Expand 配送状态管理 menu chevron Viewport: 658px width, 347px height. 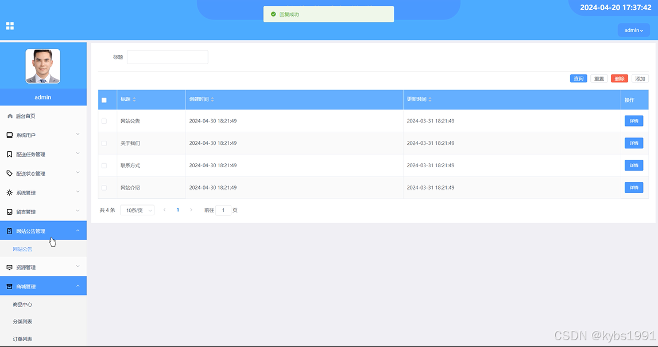coord(78,173)
